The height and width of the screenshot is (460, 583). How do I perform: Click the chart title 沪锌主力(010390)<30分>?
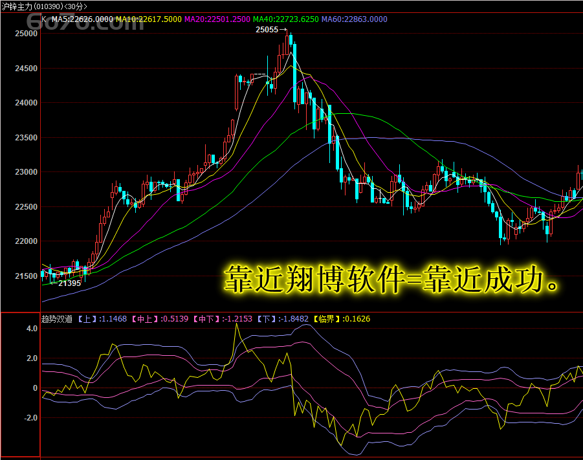44,6
